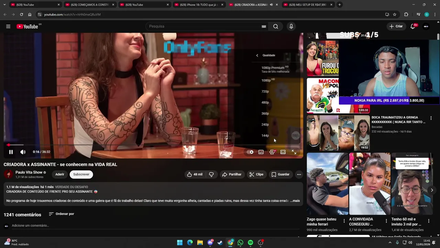This screenshot has height=248, width=440.
Task: Open Paulo Vita Show channel link
Action: [29, 172]
